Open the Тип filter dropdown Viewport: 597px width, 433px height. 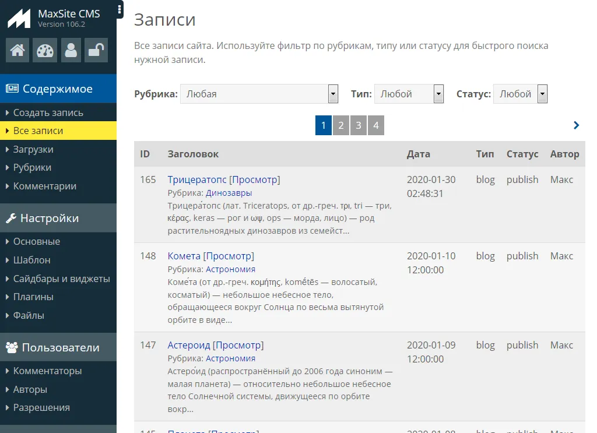[409, 94]
